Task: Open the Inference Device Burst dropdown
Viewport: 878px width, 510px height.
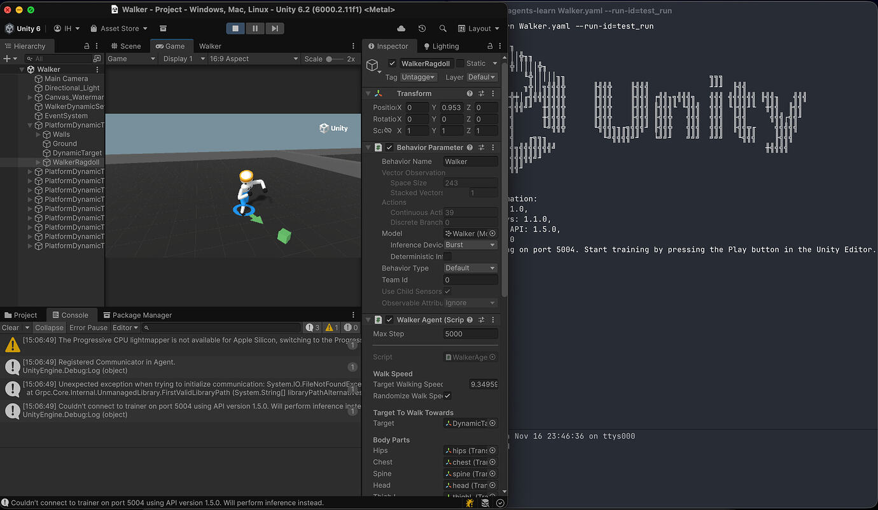Action: pos(470,244)
